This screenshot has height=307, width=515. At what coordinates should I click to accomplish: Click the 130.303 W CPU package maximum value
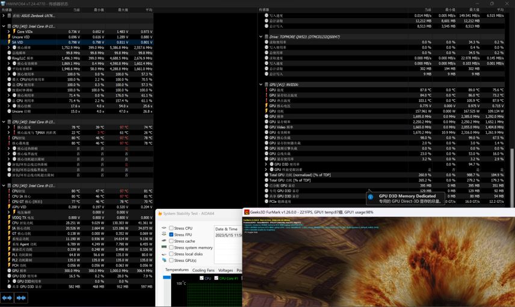click(x=120, y=223)
